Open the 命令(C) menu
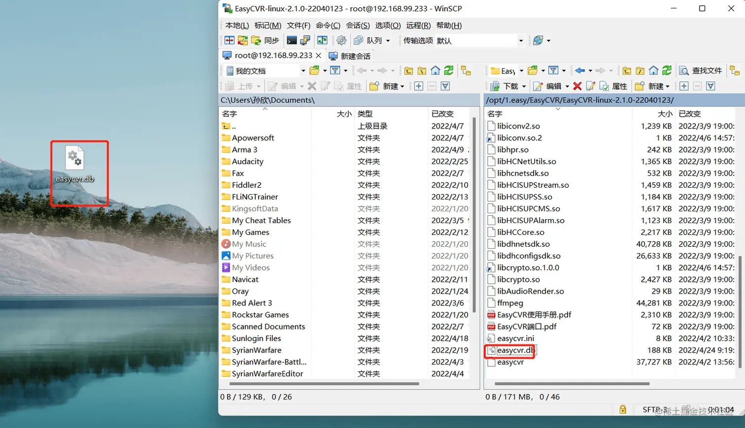 click(328, 26)
